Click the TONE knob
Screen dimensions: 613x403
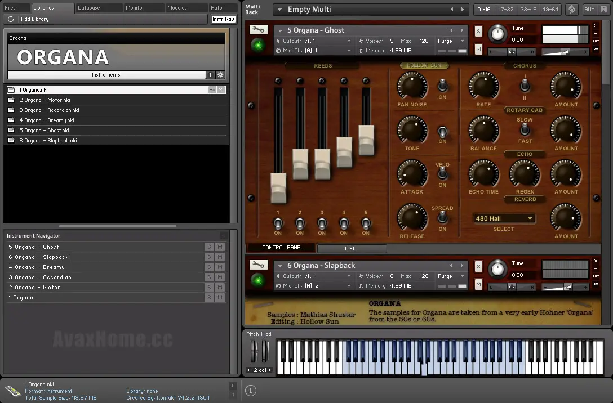point(412,129)
